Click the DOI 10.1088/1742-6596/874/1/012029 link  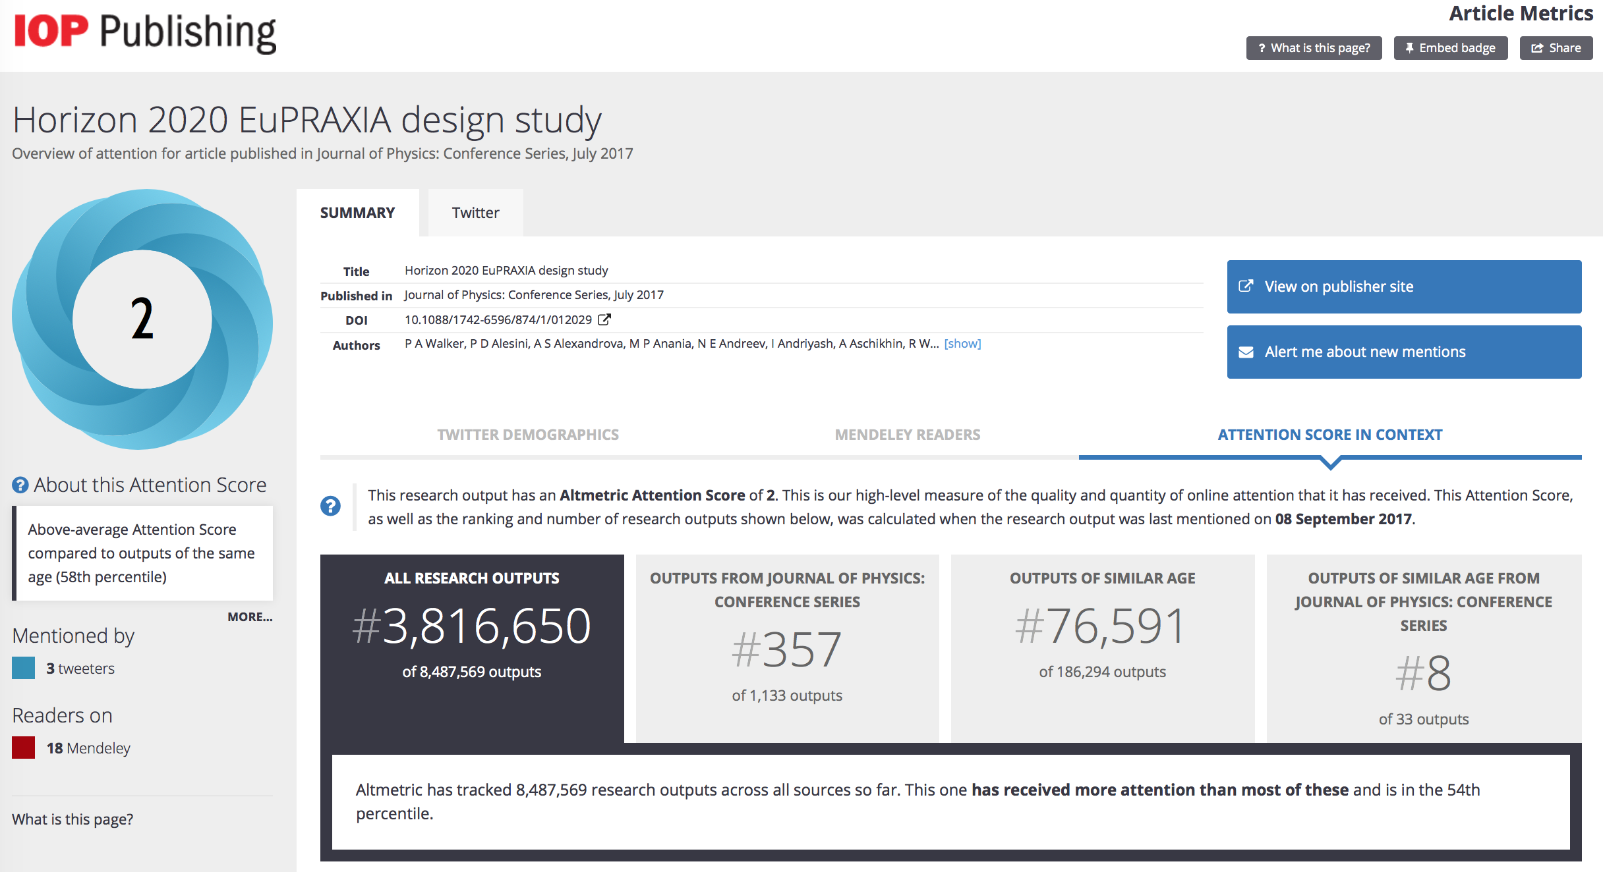498,319
